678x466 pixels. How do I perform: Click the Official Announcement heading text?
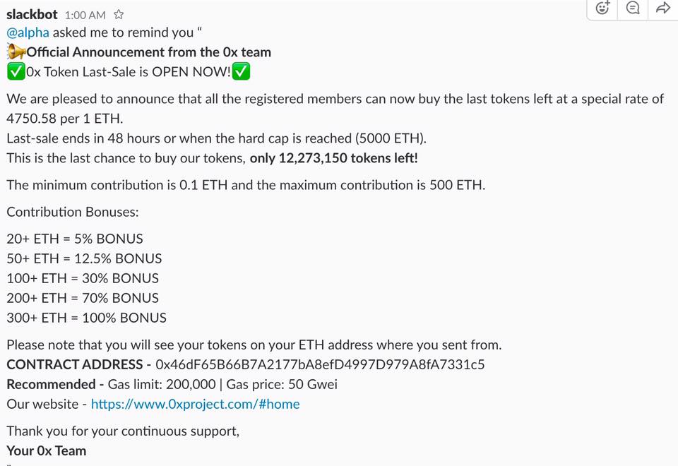[x=149, y=52]
